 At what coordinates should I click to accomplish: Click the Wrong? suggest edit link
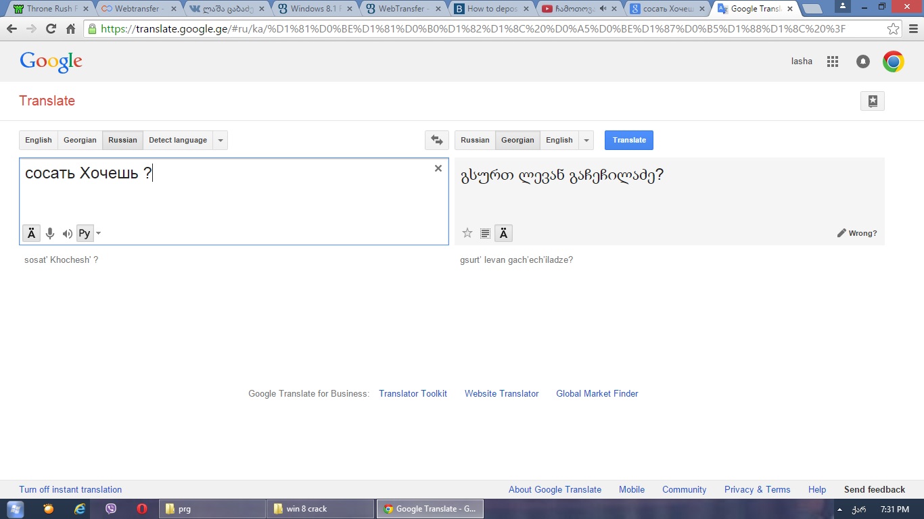[x=857, y=233]
